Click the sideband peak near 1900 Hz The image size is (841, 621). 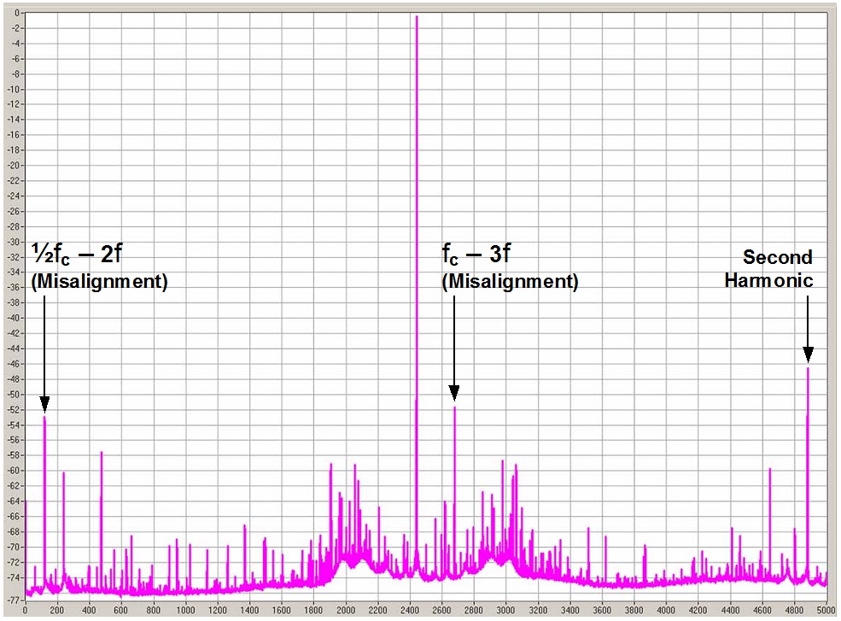click(x=331, y=465)
